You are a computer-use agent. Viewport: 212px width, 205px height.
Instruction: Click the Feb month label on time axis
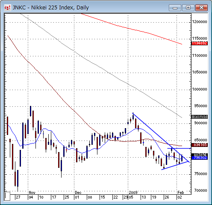(x=181, y=193)
